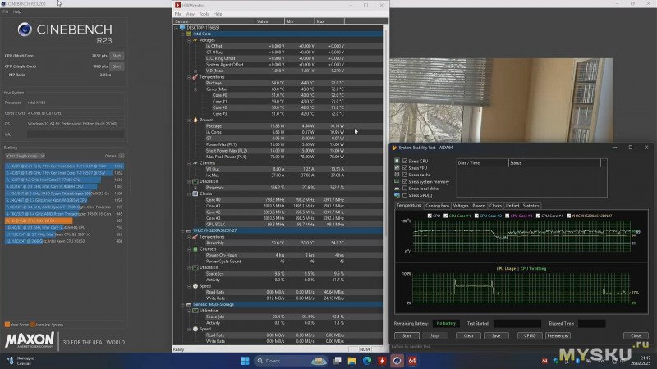657x369 pixels.
Task: Open the AIDA64 taskbar icon
Action: 412,361
